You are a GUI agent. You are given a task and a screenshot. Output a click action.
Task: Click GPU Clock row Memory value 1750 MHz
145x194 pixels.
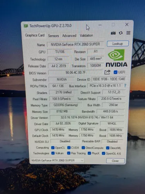(x=87, y=130)
